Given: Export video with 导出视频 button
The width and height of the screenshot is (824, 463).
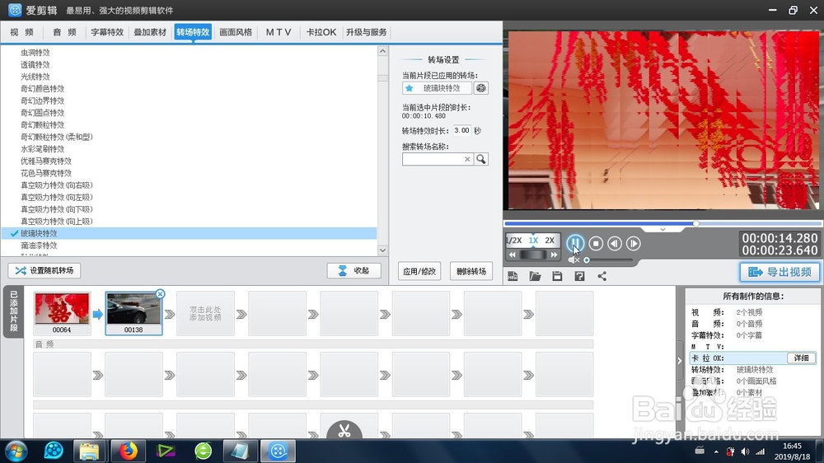Looking at the screenshot, I should (780, 272).
